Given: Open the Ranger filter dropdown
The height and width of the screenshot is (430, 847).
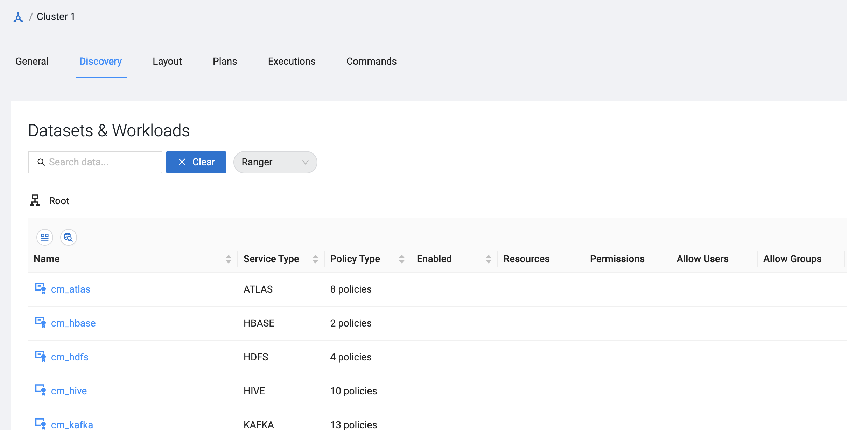Looking at the screenshot, I should (275, 162).
